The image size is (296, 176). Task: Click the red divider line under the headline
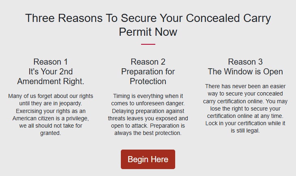tap(148, 44)
